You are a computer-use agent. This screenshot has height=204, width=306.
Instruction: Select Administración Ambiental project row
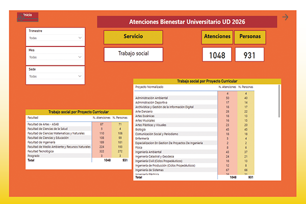195,98
